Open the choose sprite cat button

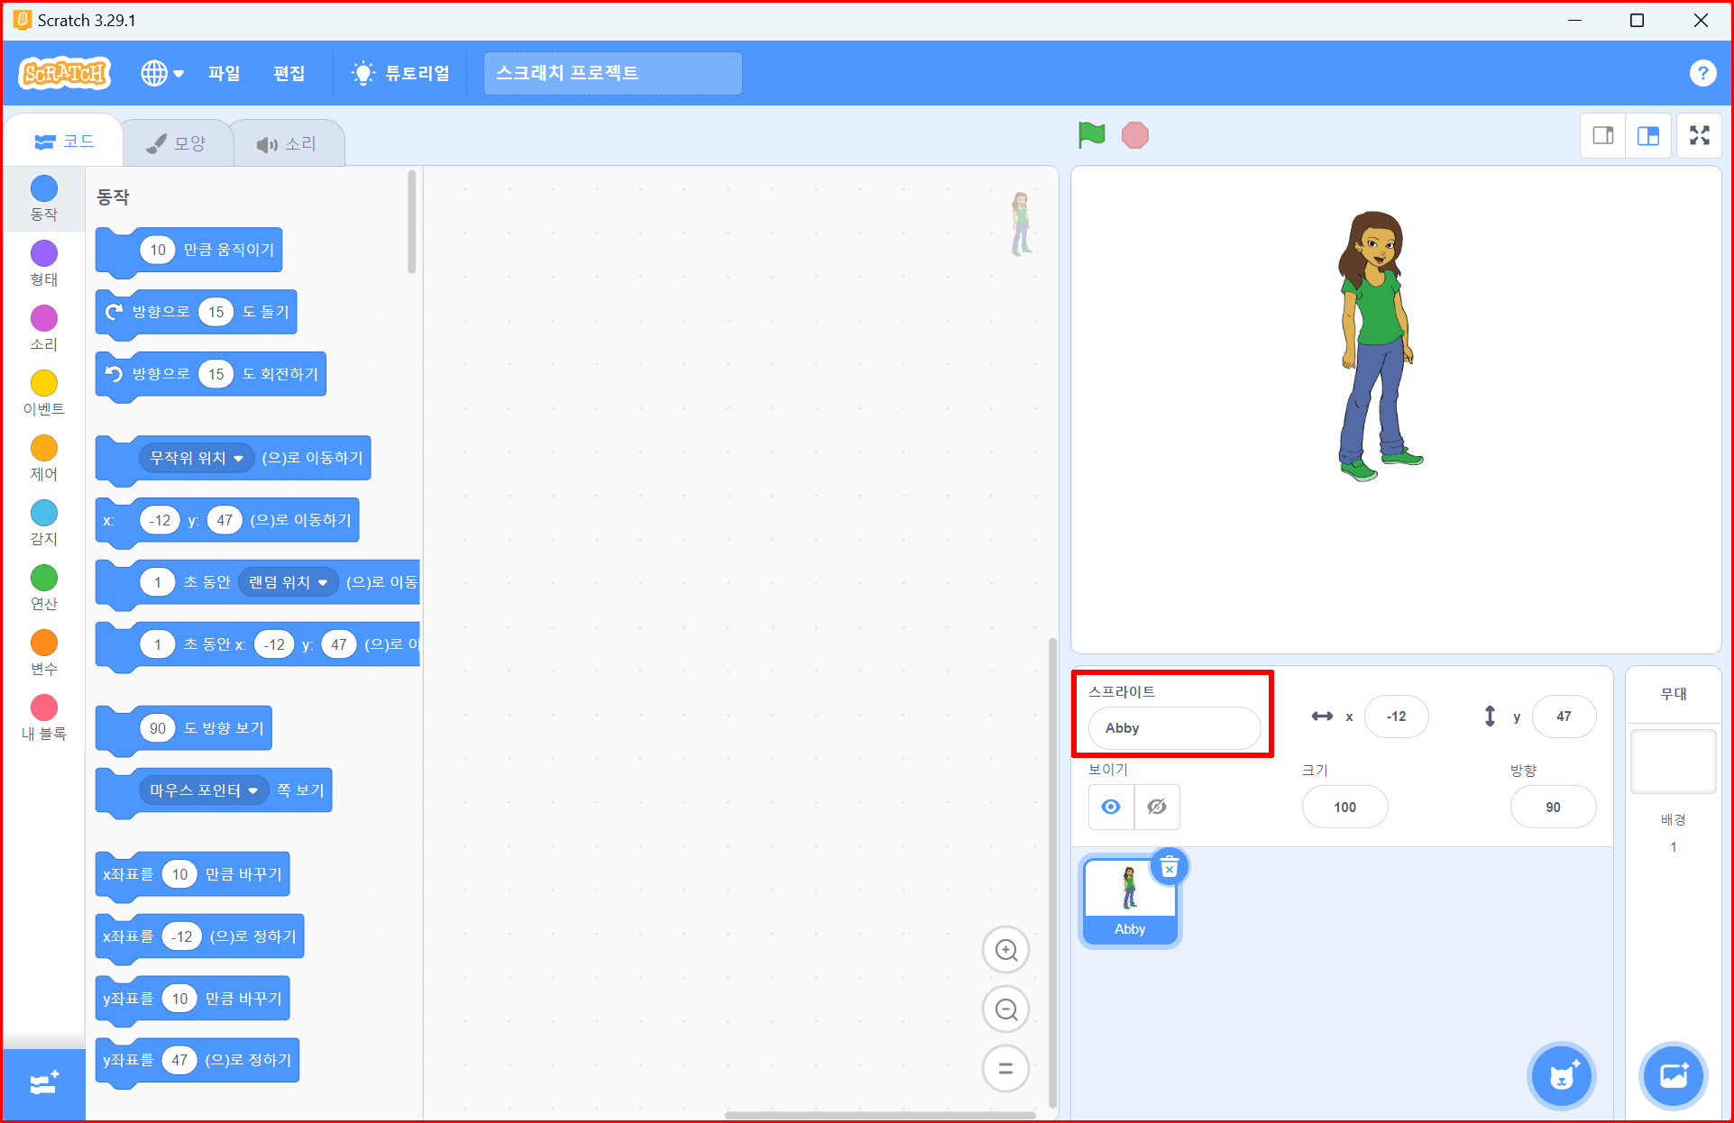click(x=1562, y=1076)
